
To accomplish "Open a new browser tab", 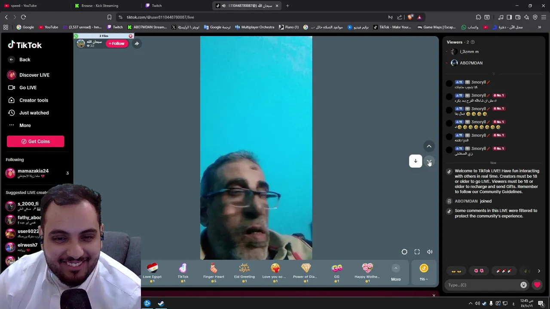I will click(x=287, y=6).
